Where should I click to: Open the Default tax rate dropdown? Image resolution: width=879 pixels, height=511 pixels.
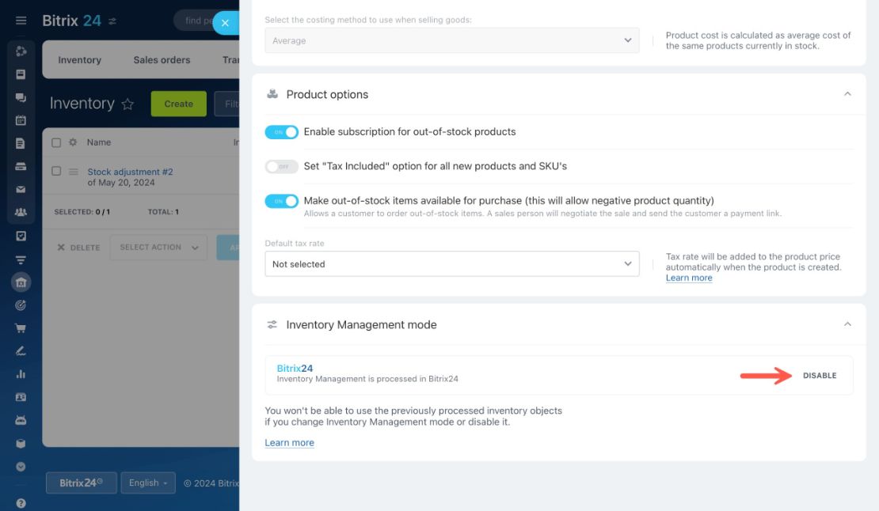pos(452,263)
